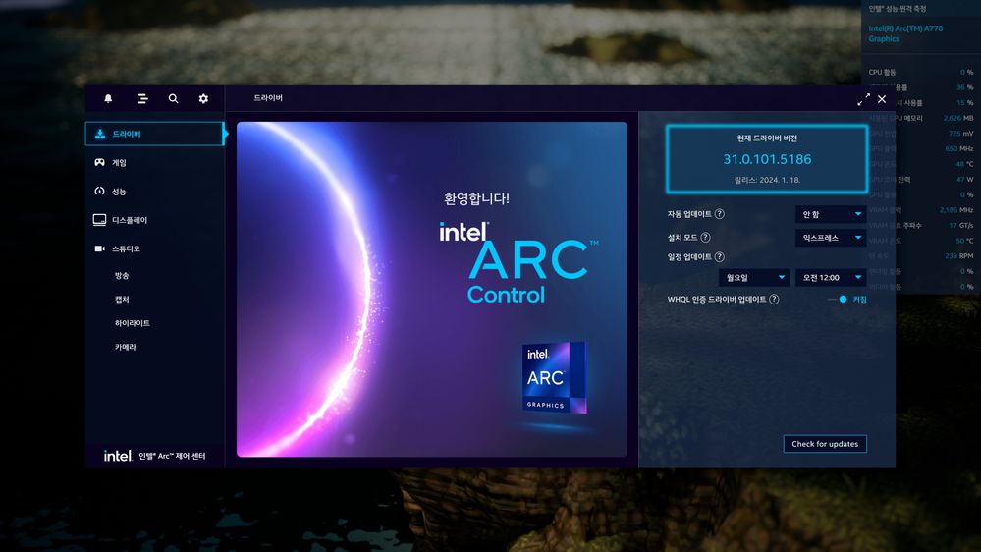Click the current driver version 31.0.101.5186 box

(767, 159)
